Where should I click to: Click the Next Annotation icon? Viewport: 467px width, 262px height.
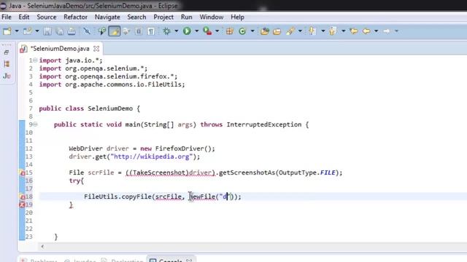312,31
